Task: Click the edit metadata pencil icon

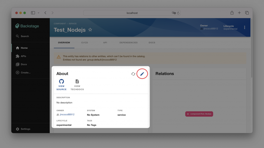Action: pyautogui.click(x=142, y=74)
